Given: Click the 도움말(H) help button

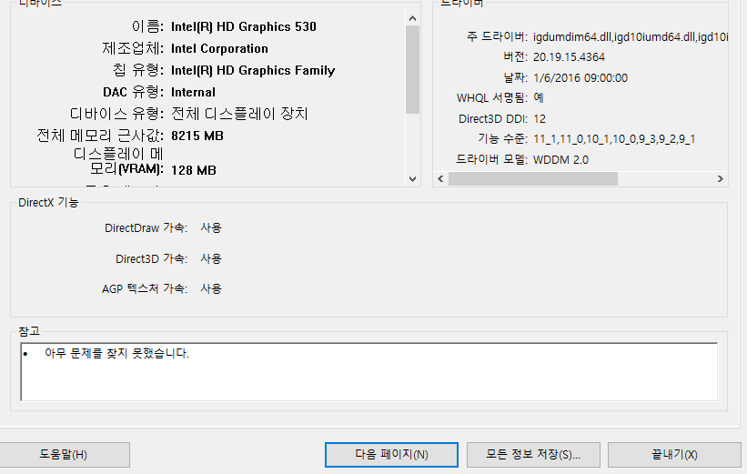Looking at the screenshot, I should coord(64,455).
